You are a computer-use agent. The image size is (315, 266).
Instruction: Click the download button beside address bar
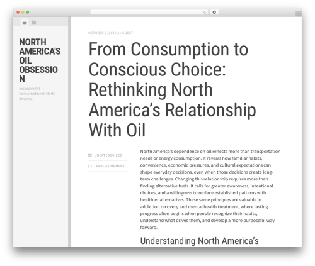coord(214,13)
